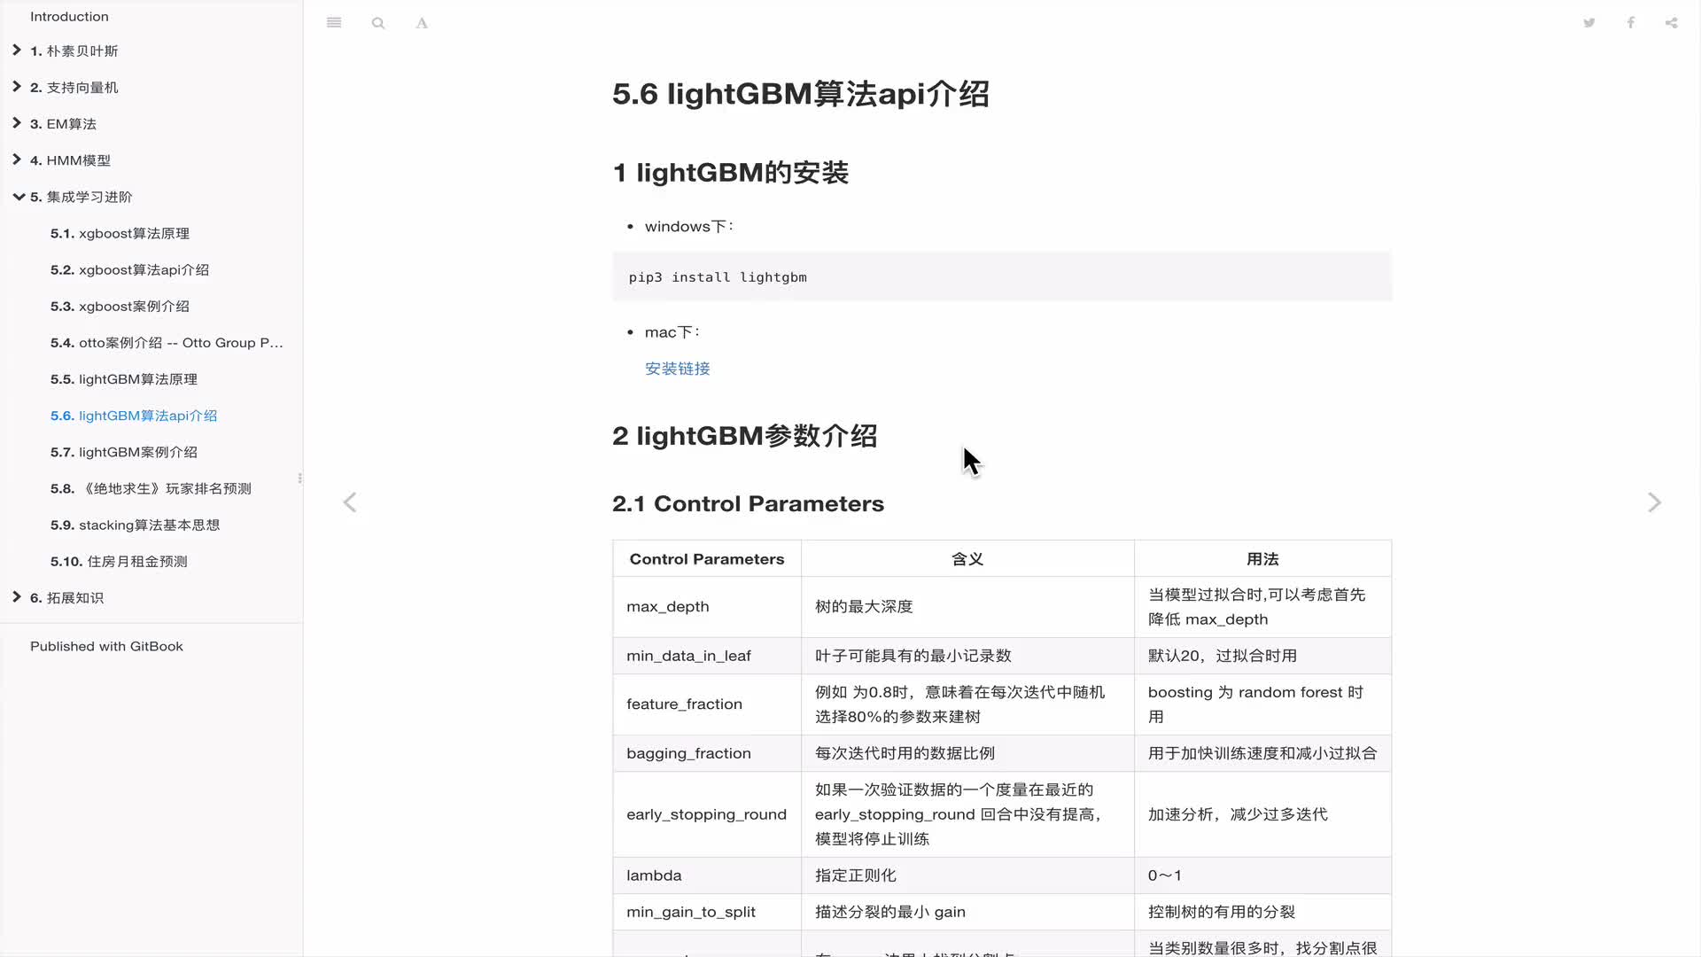Open 5.8 《绝地求生》玩家排名预测 section
The image size is (1701, 957).
tap(151, 488)
